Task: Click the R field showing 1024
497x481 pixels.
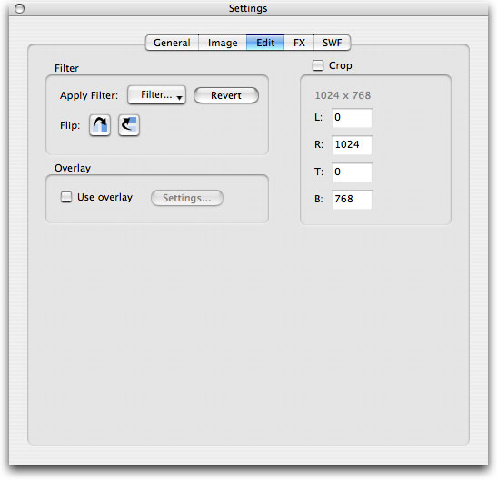Action: (x=352, y=145)
